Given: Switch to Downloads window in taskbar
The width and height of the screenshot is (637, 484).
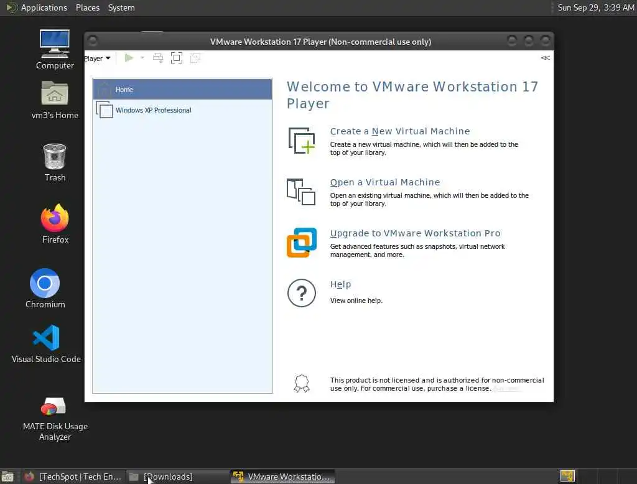Looking at the screenshot, I should tap(177, 477).
